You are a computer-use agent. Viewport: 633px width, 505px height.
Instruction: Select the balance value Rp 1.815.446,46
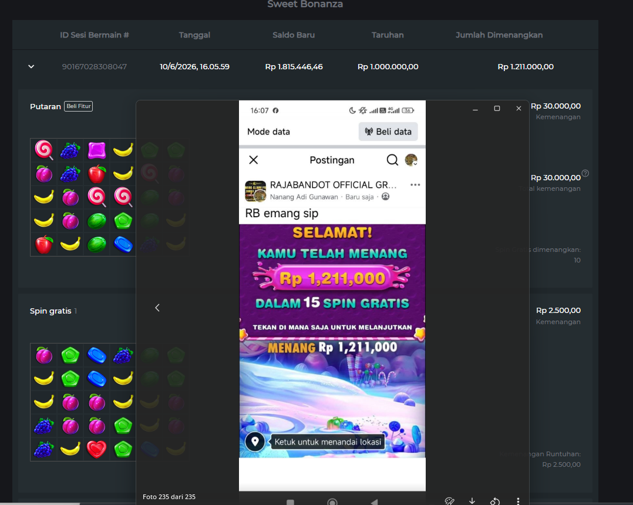point(294,66)
